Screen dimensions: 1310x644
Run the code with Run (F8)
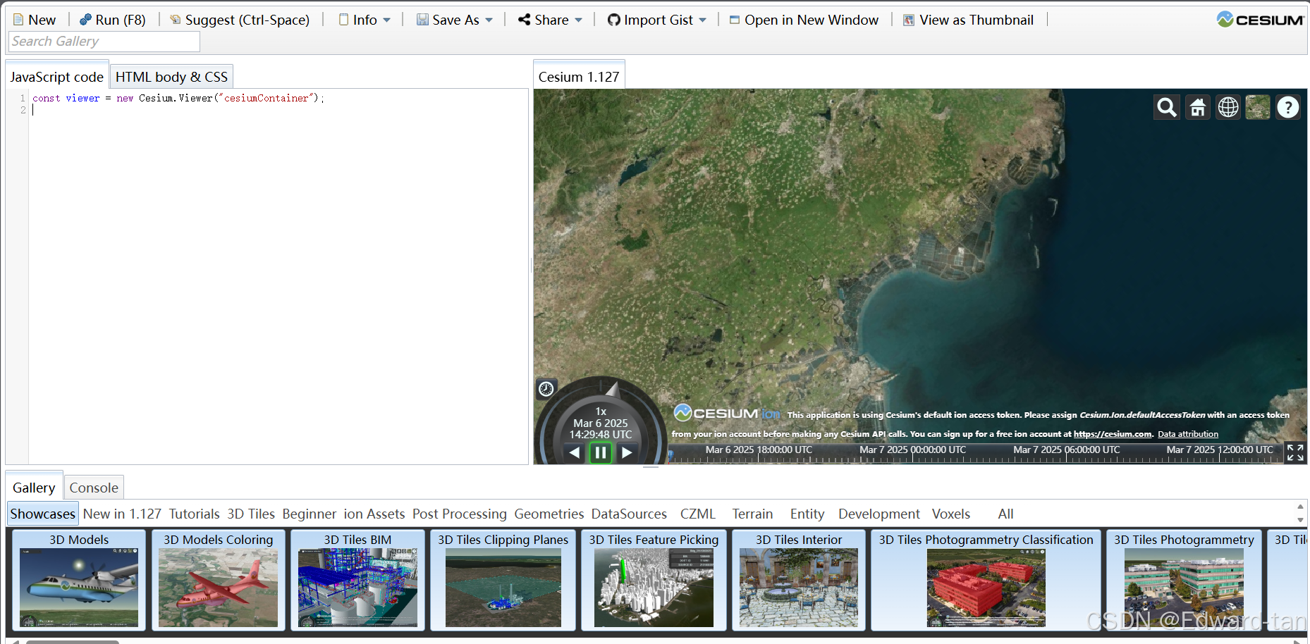tap(113, 20)
